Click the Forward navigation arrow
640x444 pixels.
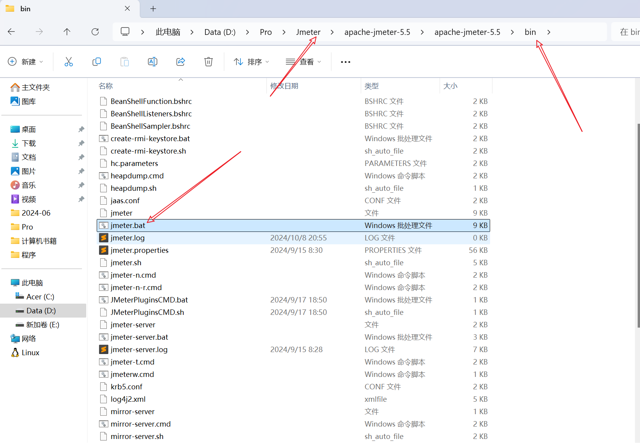point(39,32)
